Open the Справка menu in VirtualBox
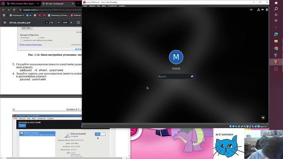Viewport: 283px width, 159px height. tap(122, 6)
